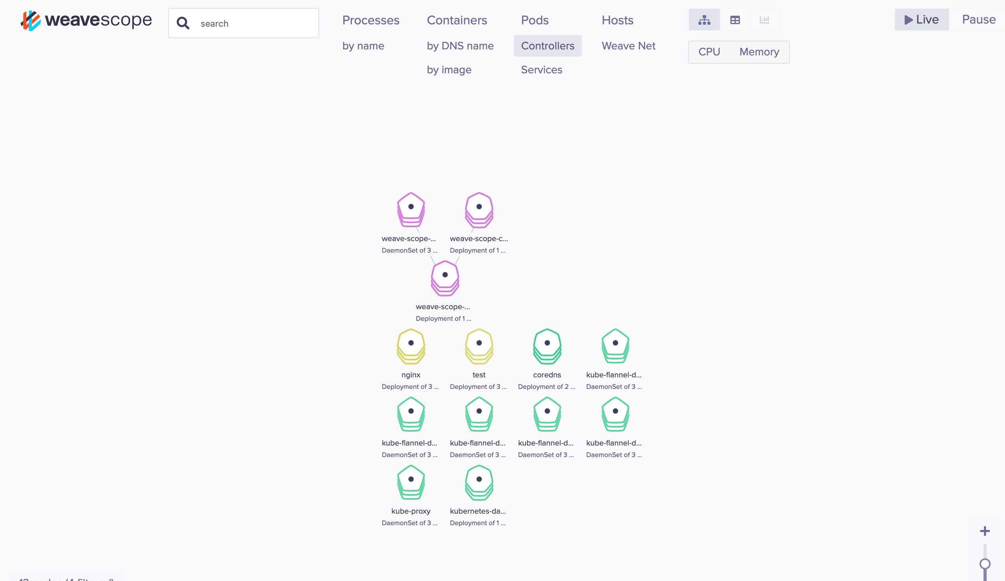This screenshot has height=581, width=1005.
Task: Click 'Deployment of 2 ...' under coredns
Action: (546, 387)
